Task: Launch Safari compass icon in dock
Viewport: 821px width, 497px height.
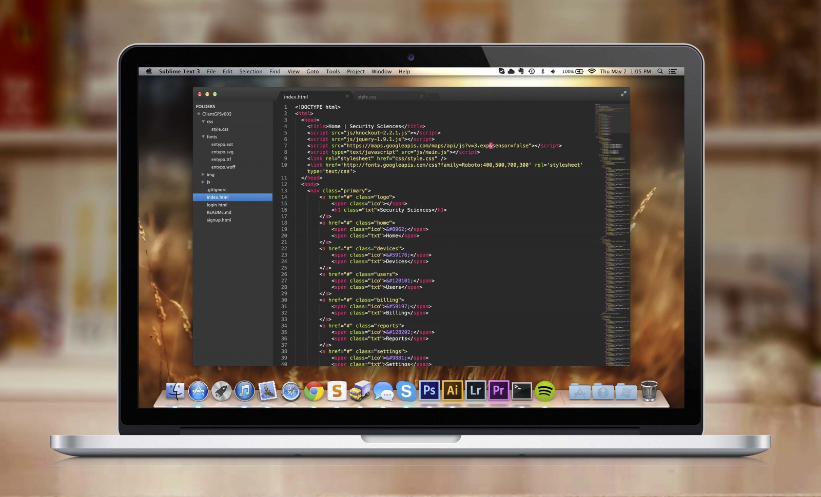Action: (290, 392)
